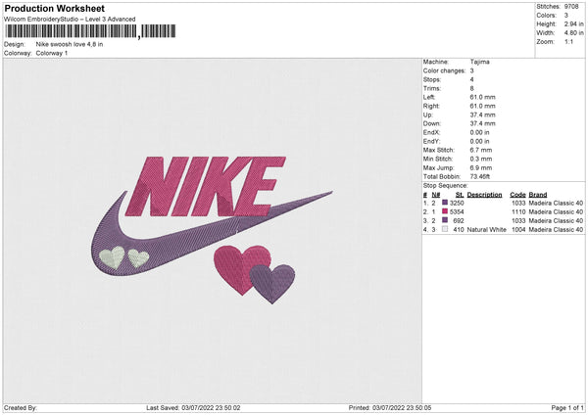Click the 'St.' column header
The width and height of the screenshot is (588, 415).
point(460,195)
